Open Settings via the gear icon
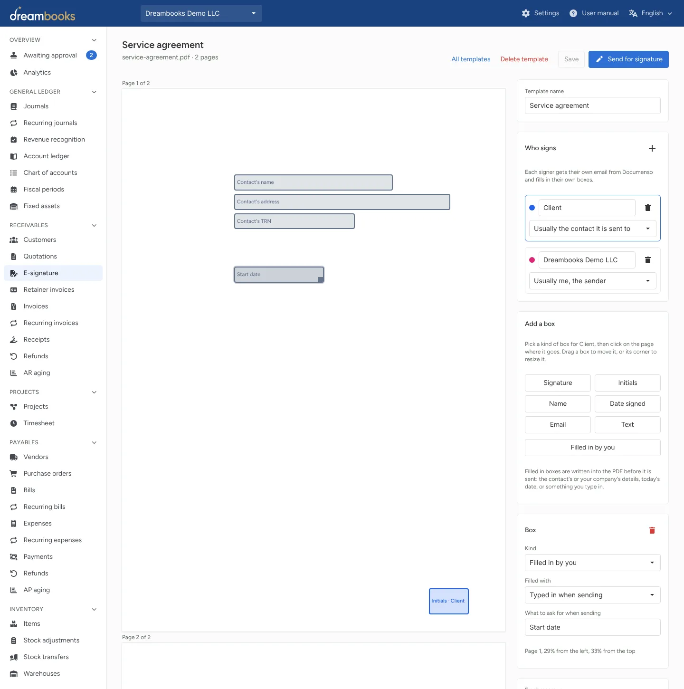Viewport: 684px width, 689px height. click(525, 13)
